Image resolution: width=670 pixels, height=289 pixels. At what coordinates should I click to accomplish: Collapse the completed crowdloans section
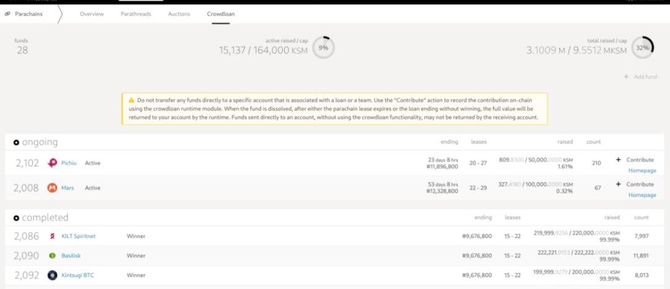17,218
